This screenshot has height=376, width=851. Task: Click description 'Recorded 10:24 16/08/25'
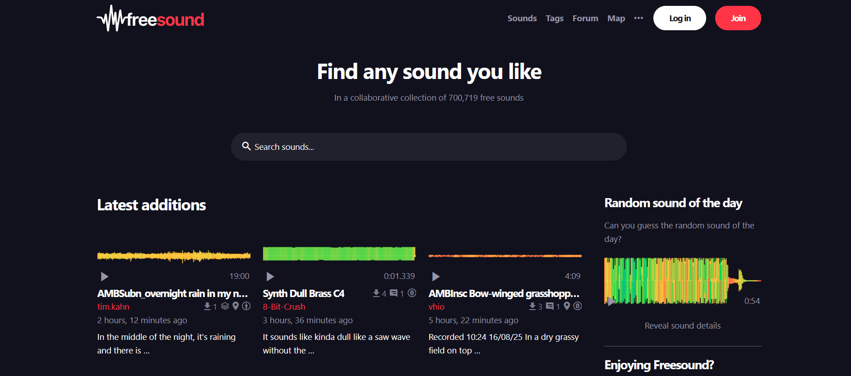point(504,344)
